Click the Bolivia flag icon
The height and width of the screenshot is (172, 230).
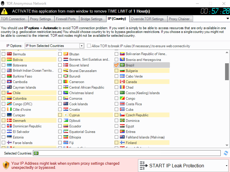(x=9, y=60)
